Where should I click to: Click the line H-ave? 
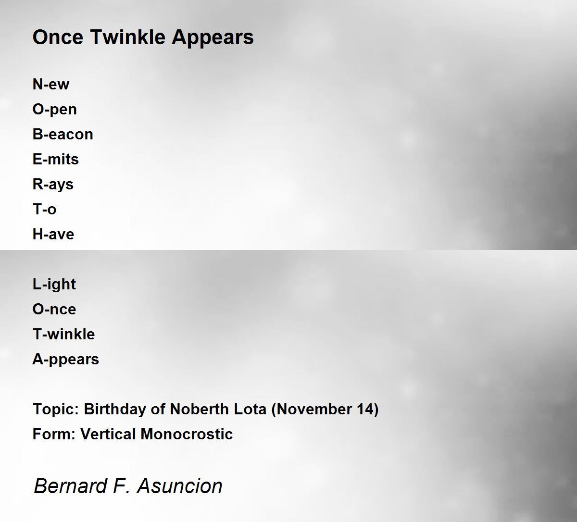click(53, 235)
